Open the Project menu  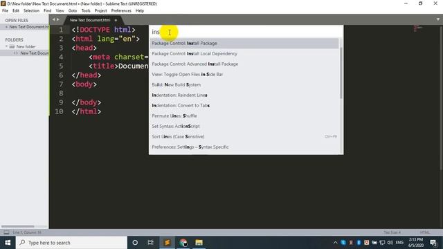pyautogui.click(x=100, y=11)
